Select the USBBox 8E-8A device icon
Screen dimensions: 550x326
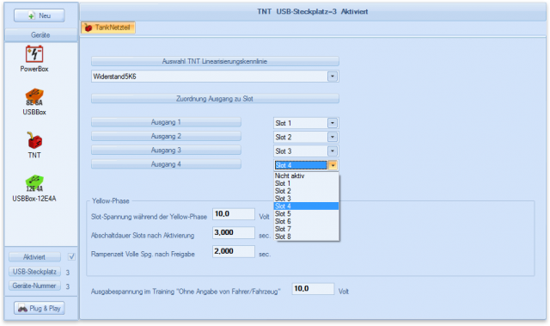34,97
